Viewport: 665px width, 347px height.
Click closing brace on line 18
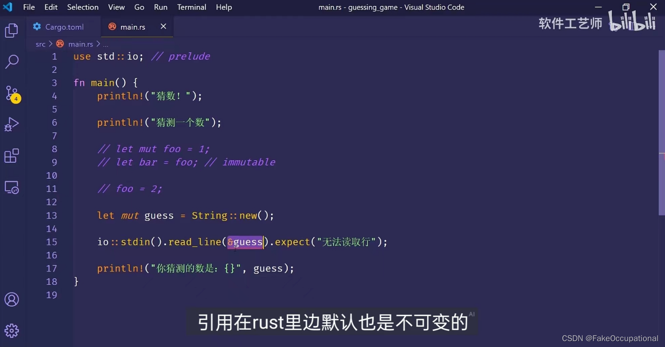(x=76, y=282)
